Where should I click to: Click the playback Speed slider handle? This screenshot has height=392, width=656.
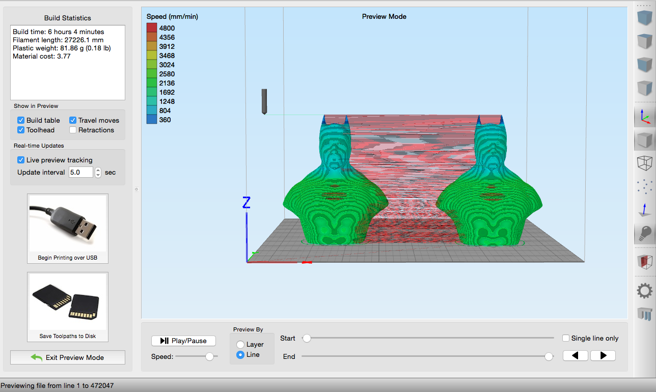pos(209,357)
